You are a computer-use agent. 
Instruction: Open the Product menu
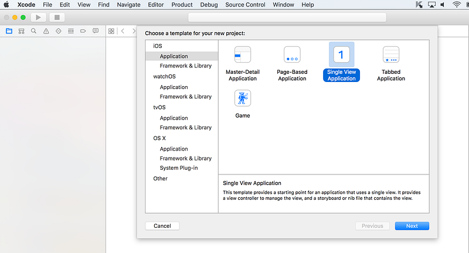pos(182,5)
